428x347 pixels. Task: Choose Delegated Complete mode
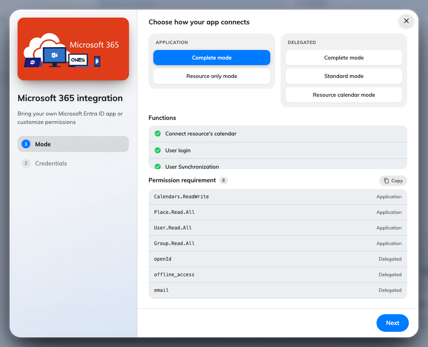[x=344, y=58]
